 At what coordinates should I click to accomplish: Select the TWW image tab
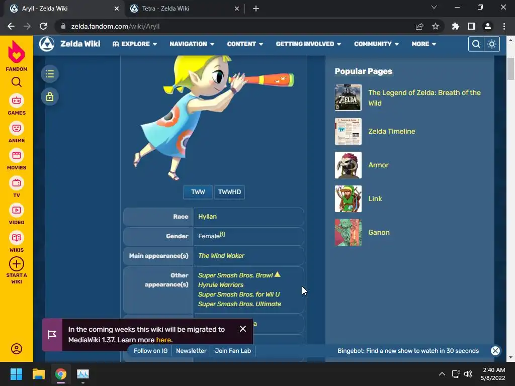(x=198, y=192)
